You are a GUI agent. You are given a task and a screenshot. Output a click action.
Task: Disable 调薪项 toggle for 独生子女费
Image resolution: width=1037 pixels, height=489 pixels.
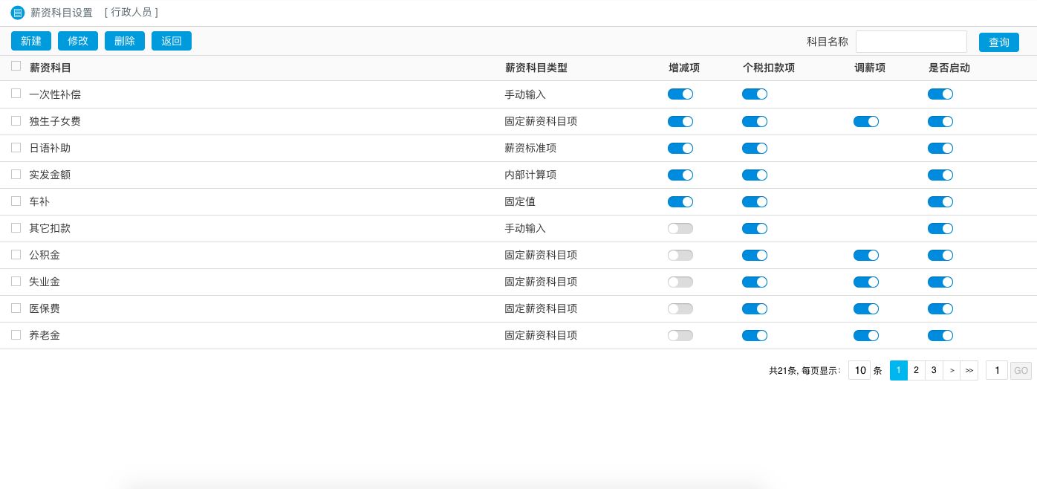(x=865, y=121)
